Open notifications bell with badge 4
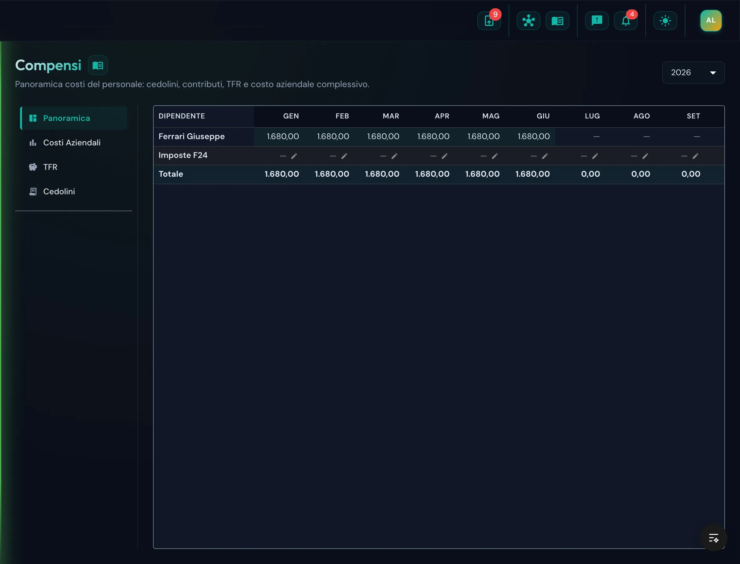 626,21
